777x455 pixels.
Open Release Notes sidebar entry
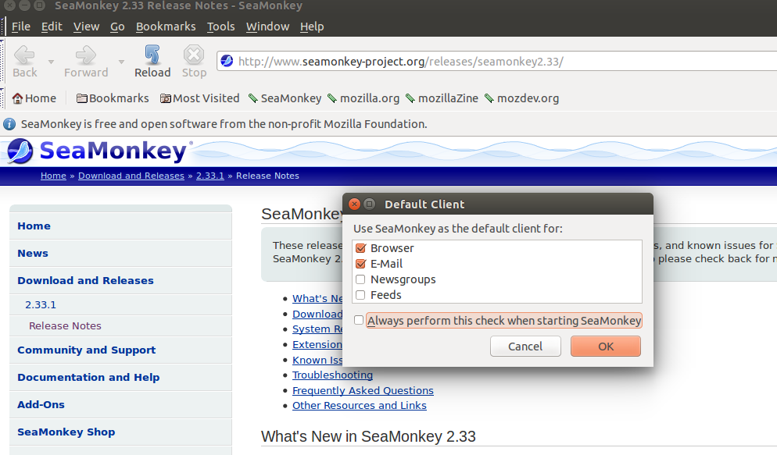[120, 326]
